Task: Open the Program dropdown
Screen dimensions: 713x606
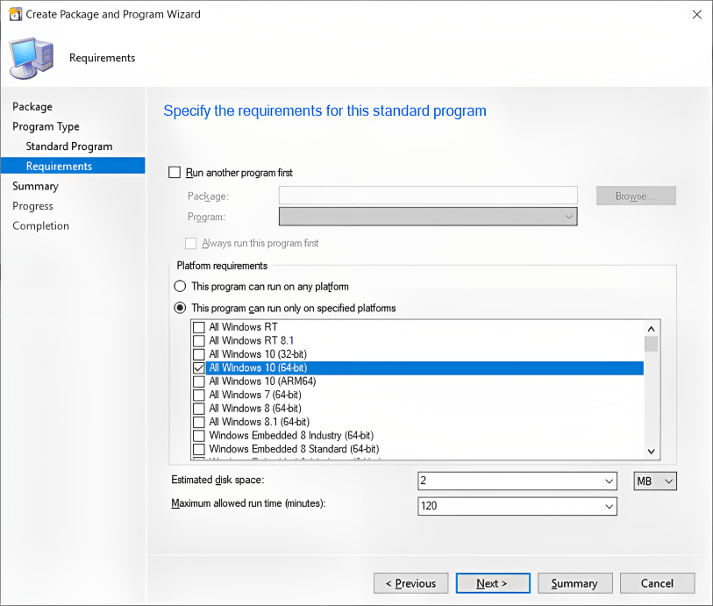Action: click(569, 216)
